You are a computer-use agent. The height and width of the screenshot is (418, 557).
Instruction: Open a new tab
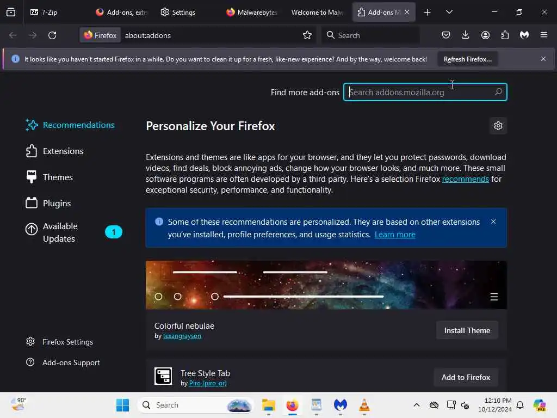(428, 13)
